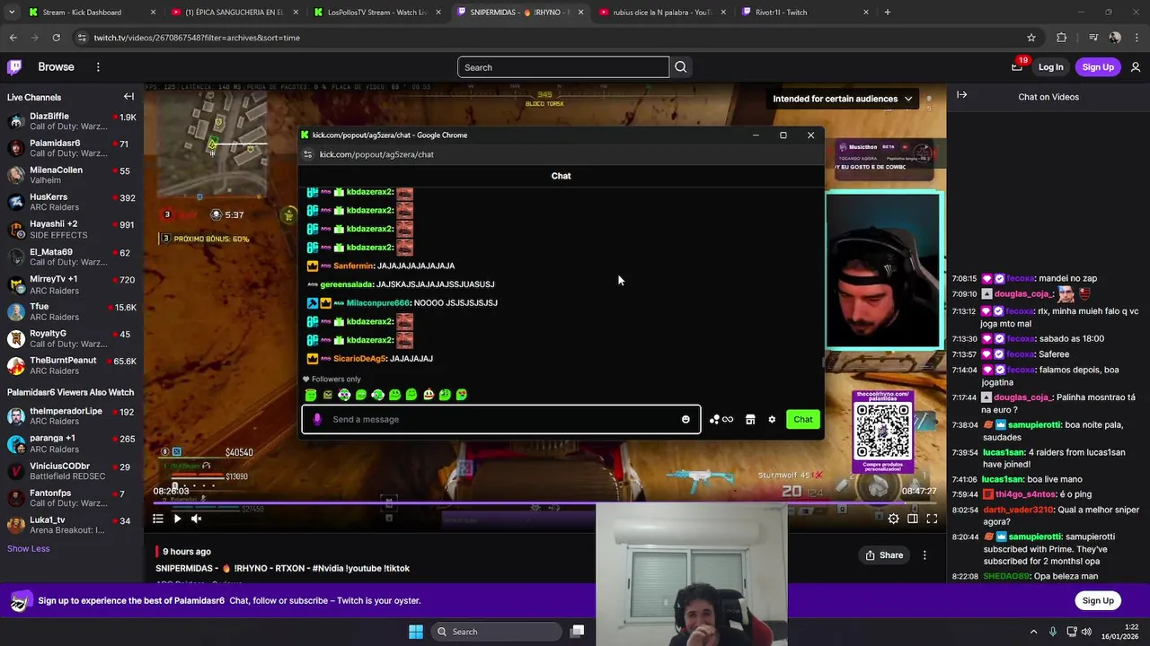Image resolution: width=1150 pixels, height=646 pixels.
Task: Open the emoji picker in Kick chat input
Action: pyautogui.click(x=686, y=419)
